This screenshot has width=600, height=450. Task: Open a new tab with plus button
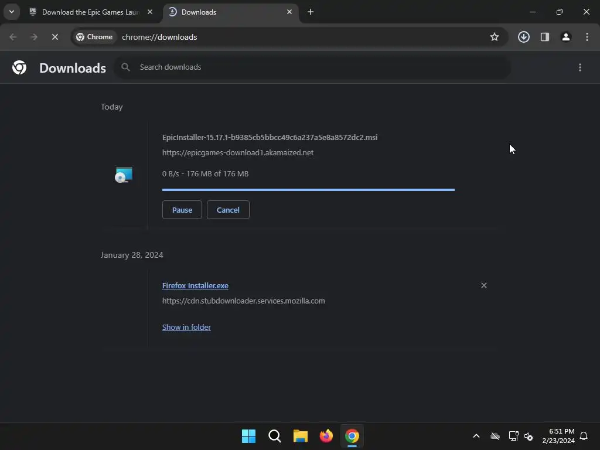tap(311, 12)
